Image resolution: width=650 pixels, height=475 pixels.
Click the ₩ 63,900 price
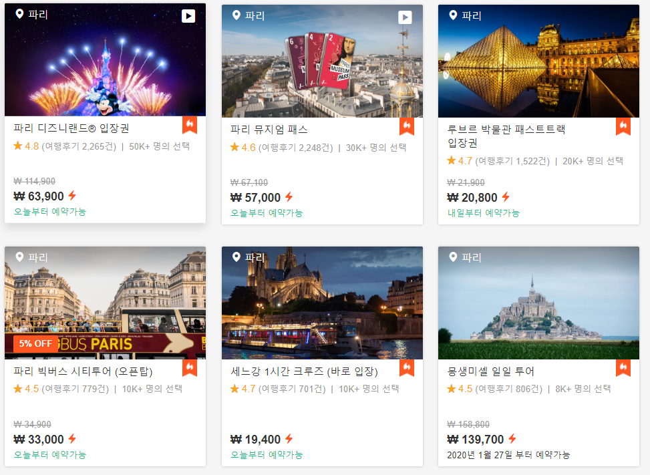point(39,196)
